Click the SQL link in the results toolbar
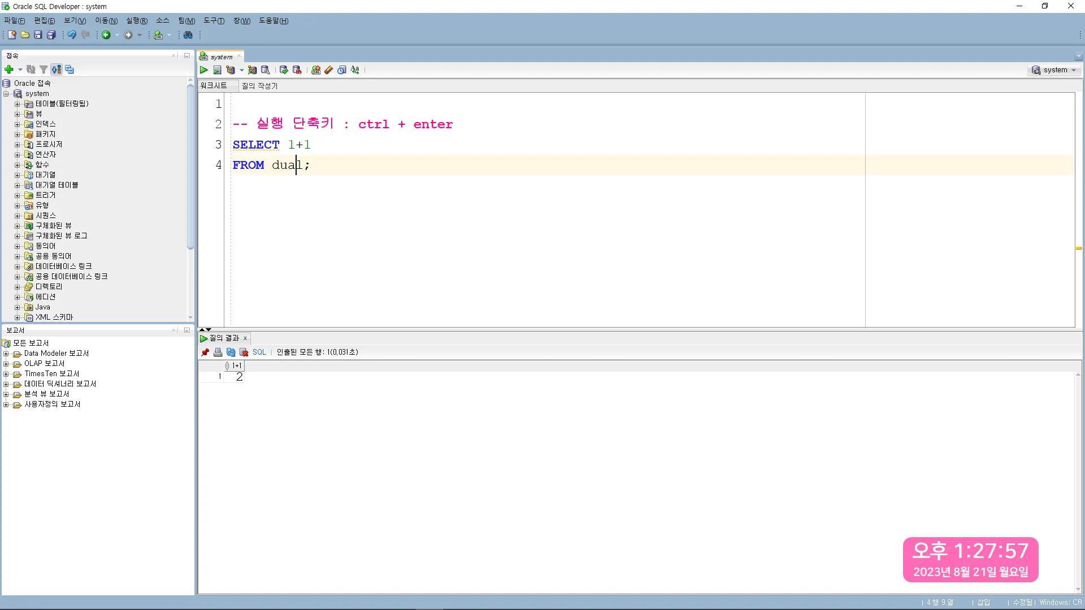The height and width of the screenshot is (610, 1085). pos(259,352)
